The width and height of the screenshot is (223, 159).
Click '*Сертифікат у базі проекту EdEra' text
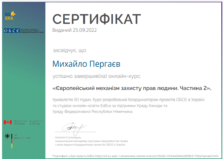[x=73, y=156]
